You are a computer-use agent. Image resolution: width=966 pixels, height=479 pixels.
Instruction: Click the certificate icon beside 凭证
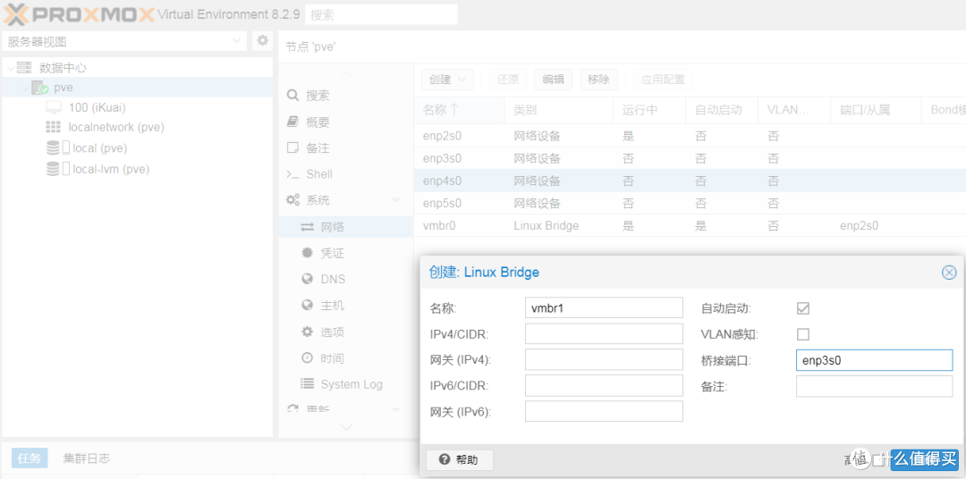coord(308,253)
